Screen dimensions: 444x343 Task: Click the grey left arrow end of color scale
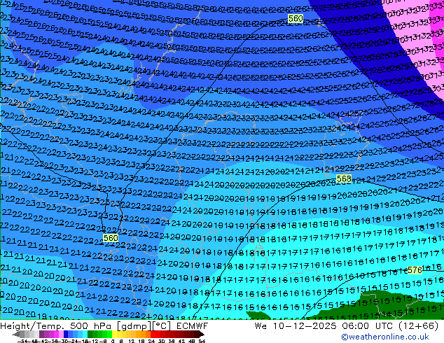tap(16, 335)
